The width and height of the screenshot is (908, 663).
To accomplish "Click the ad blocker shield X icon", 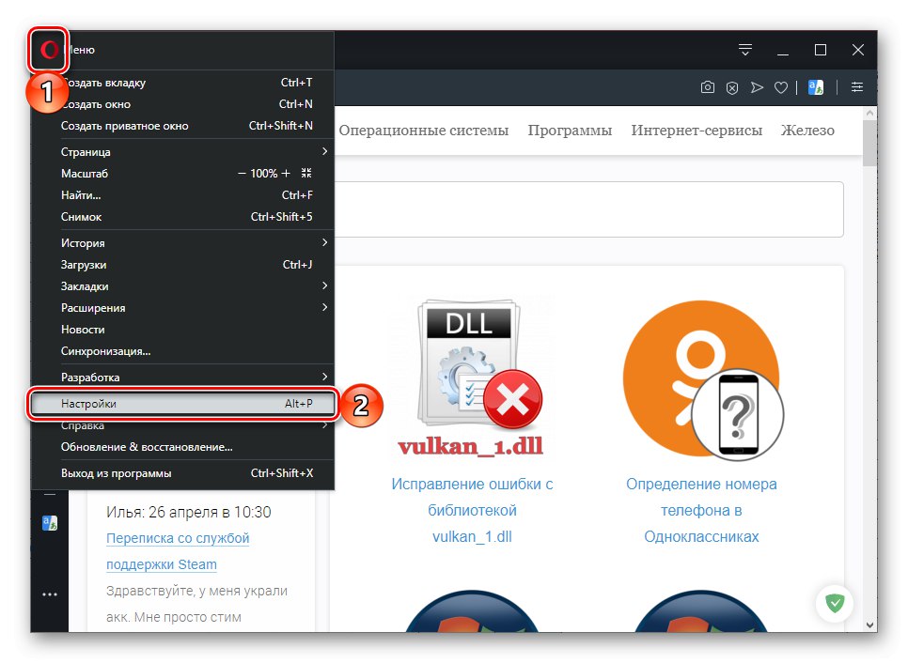I will pos(732,88).
